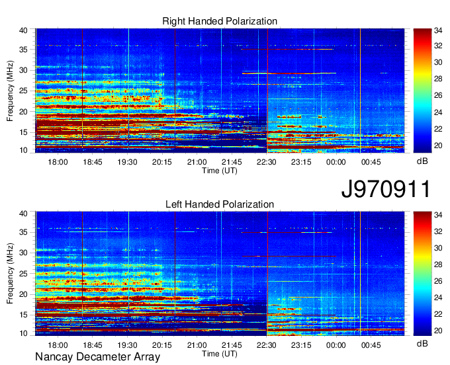
Task: Click the 28 label on upper color bar
Action: 438,79
